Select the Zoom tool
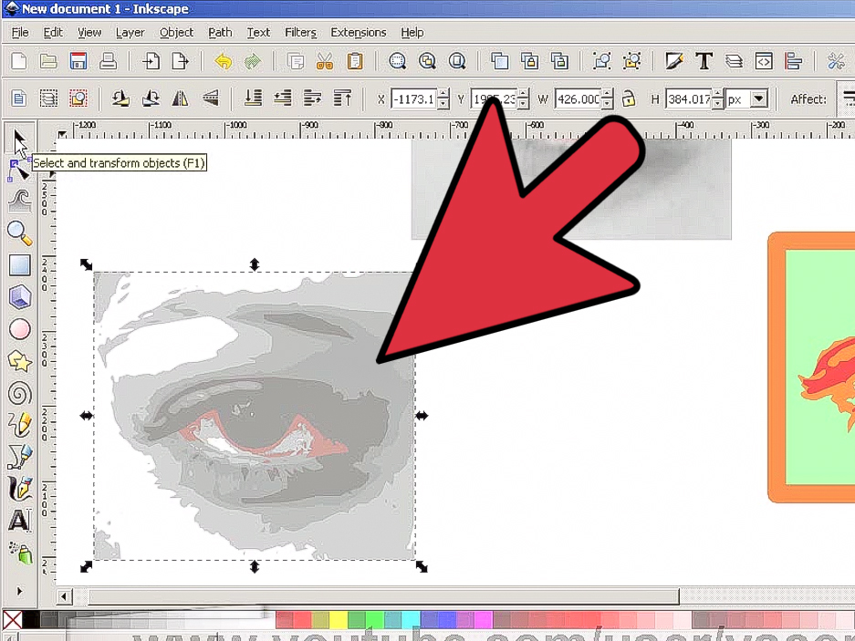This screenshot has width=855, height=641. click(20, 233)
